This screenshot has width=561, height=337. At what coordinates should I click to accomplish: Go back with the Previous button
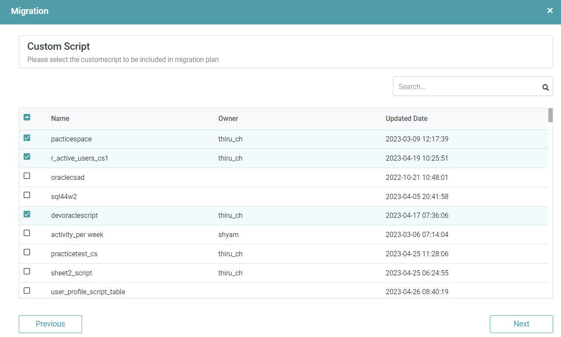click(50, 324)
